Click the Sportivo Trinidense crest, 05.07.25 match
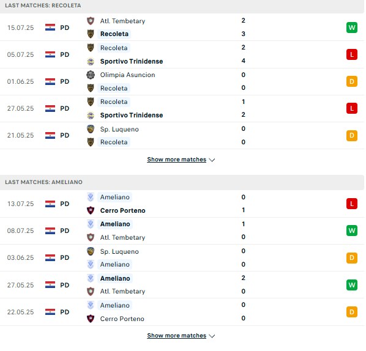The image size is (366, 351). (91, 62)
